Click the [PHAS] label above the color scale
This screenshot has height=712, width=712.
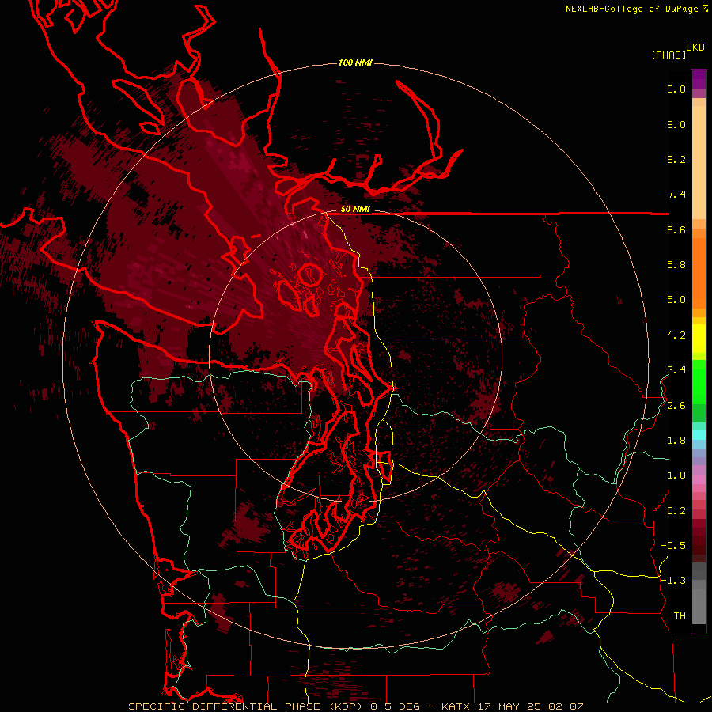668,55
